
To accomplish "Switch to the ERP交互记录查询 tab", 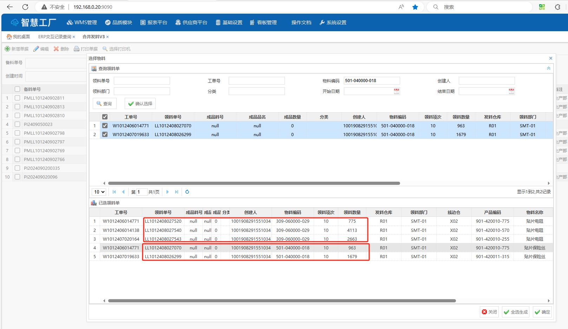I will tap(54, 37).
